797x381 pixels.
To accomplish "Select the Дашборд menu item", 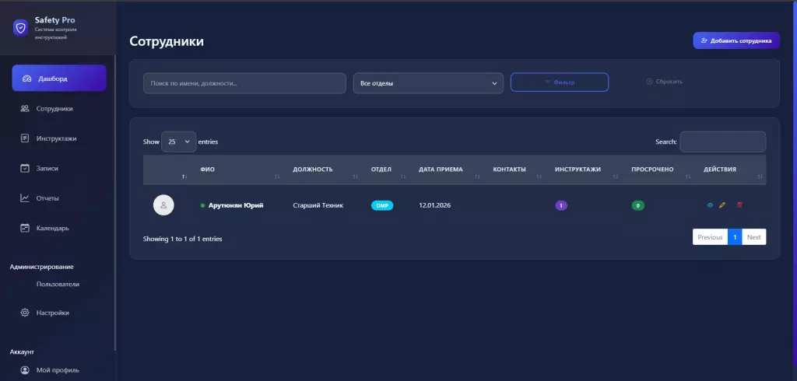I will (x=59, y=79).
